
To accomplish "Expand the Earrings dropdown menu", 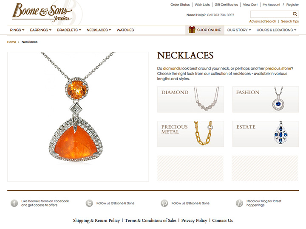I will [41, 30].
